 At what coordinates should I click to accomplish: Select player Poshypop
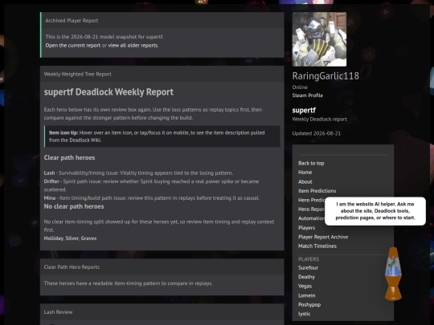pyautogui.click(x=309, y=305)
